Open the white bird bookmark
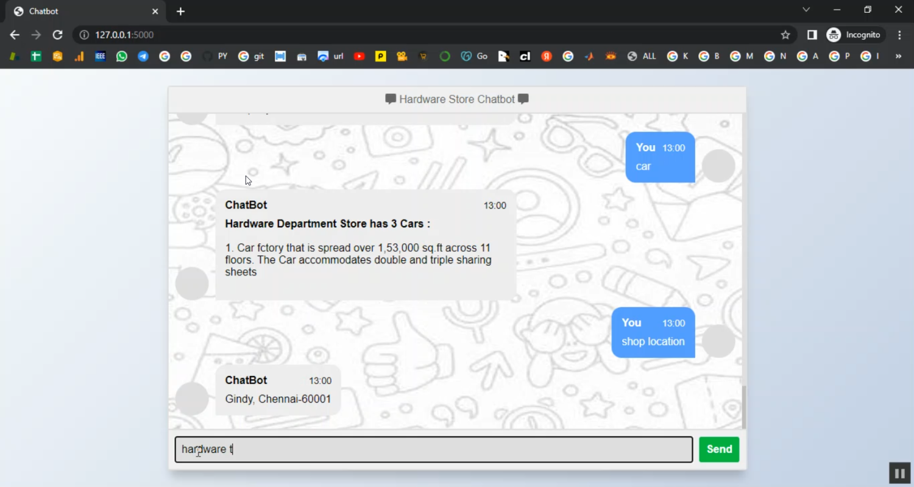This screenshot has height=487, width=914. (503, 56)
